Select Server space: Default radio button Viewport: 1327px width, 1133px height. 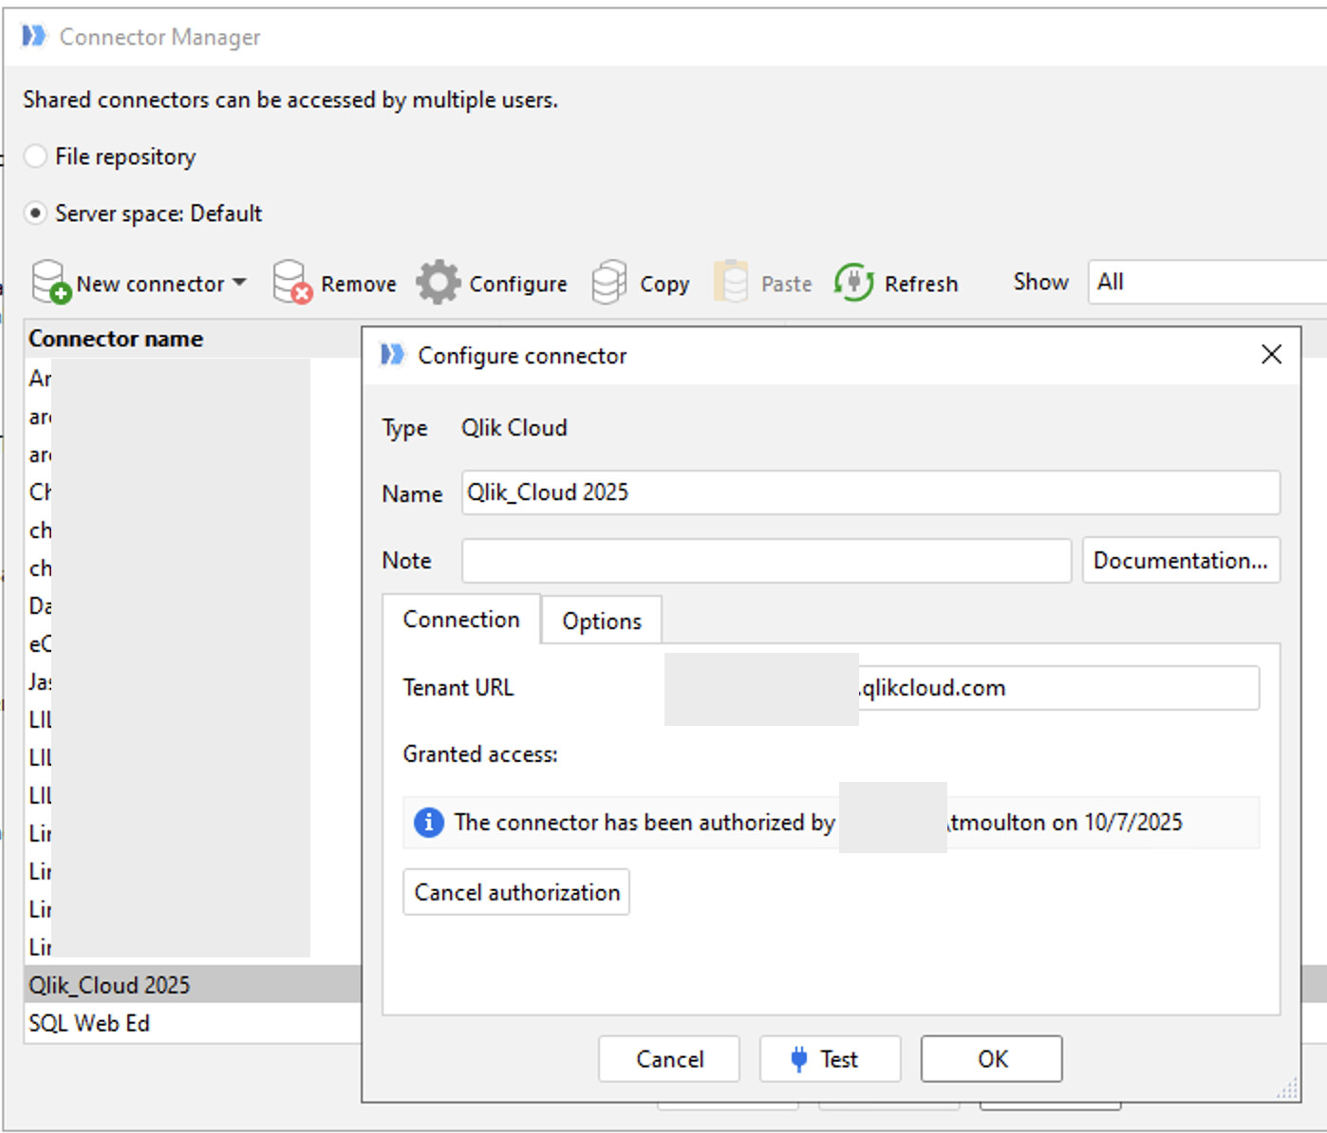point(35,214)
